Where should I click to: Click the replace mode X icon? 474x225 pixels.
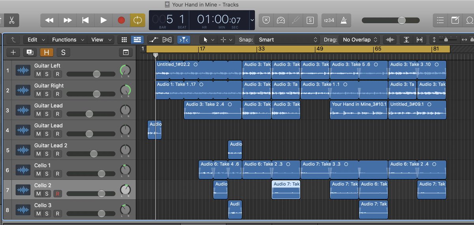(266, 20)
